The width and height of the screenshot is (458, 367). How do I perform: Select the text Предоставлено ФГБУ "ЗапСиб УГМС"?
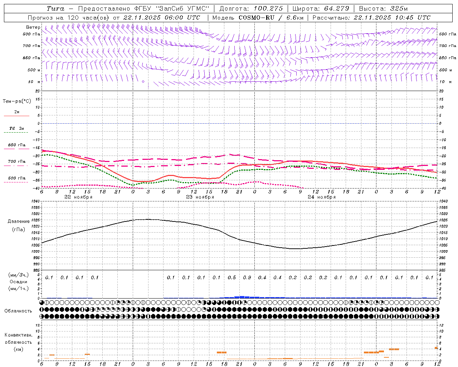[143, 9]
